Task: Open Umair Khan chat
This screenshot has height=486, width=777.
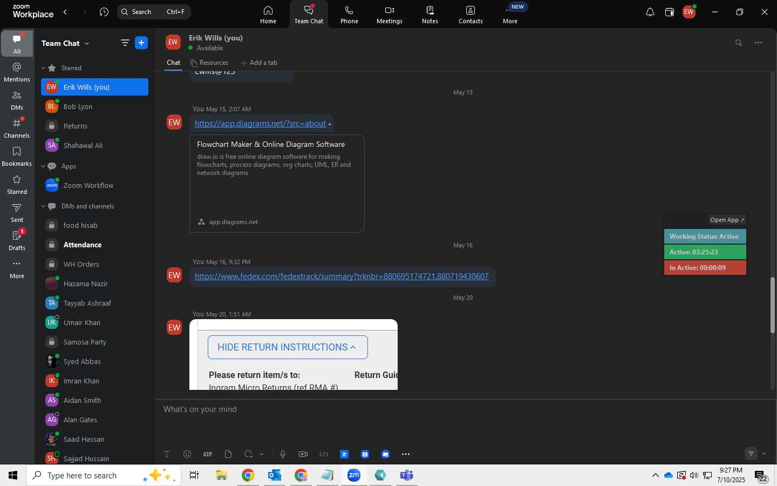Action: tap(94, 322)
